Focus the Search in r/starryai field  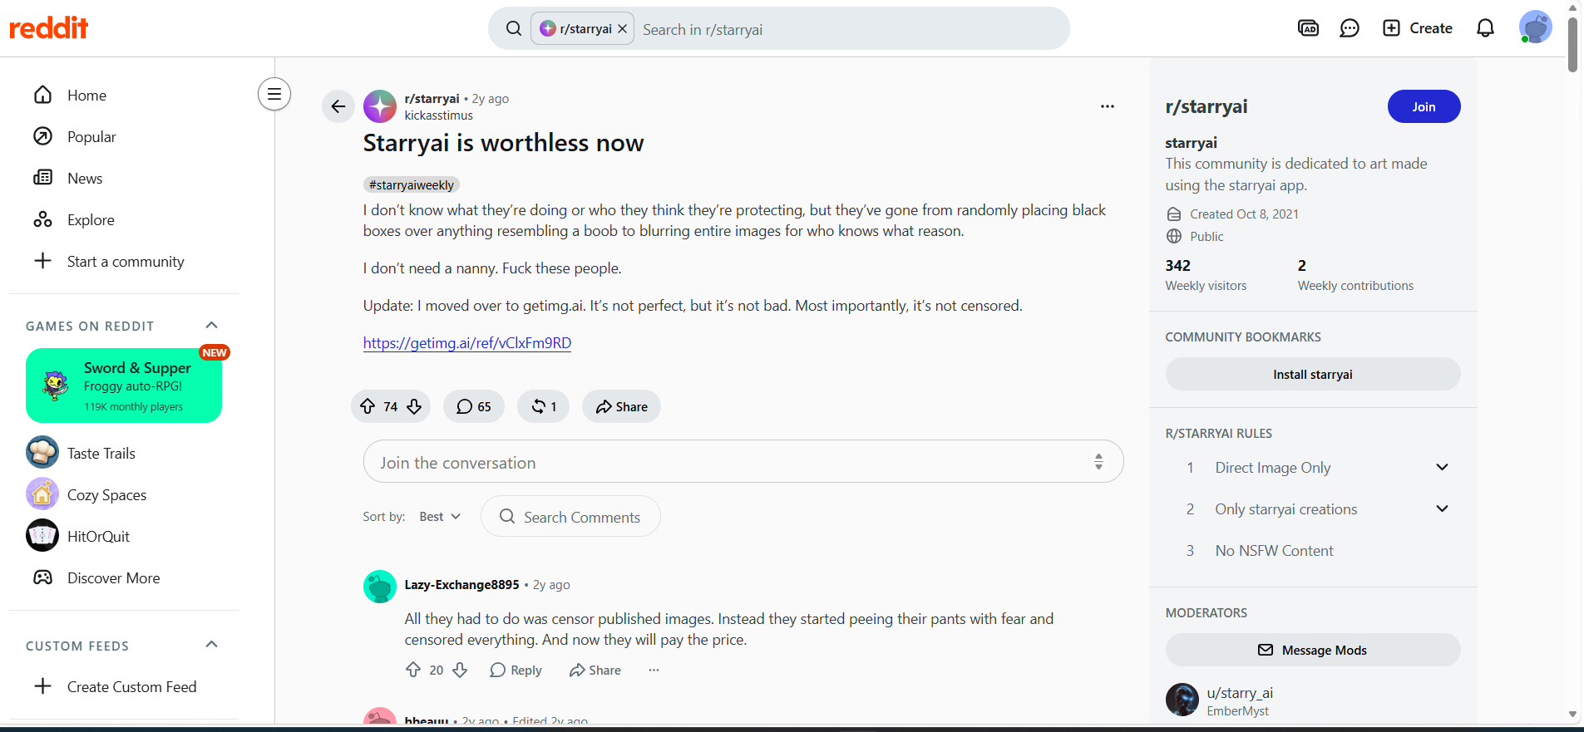click(848, 29)
